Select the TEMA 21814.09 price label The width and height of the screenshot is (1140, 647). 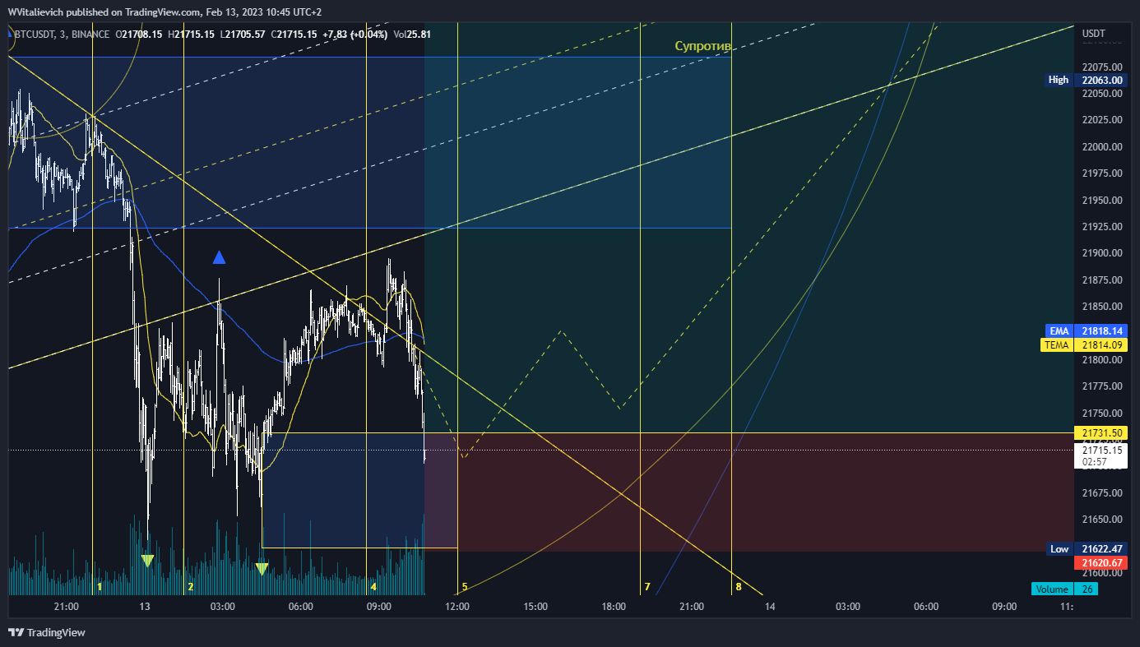(1086, 345)
